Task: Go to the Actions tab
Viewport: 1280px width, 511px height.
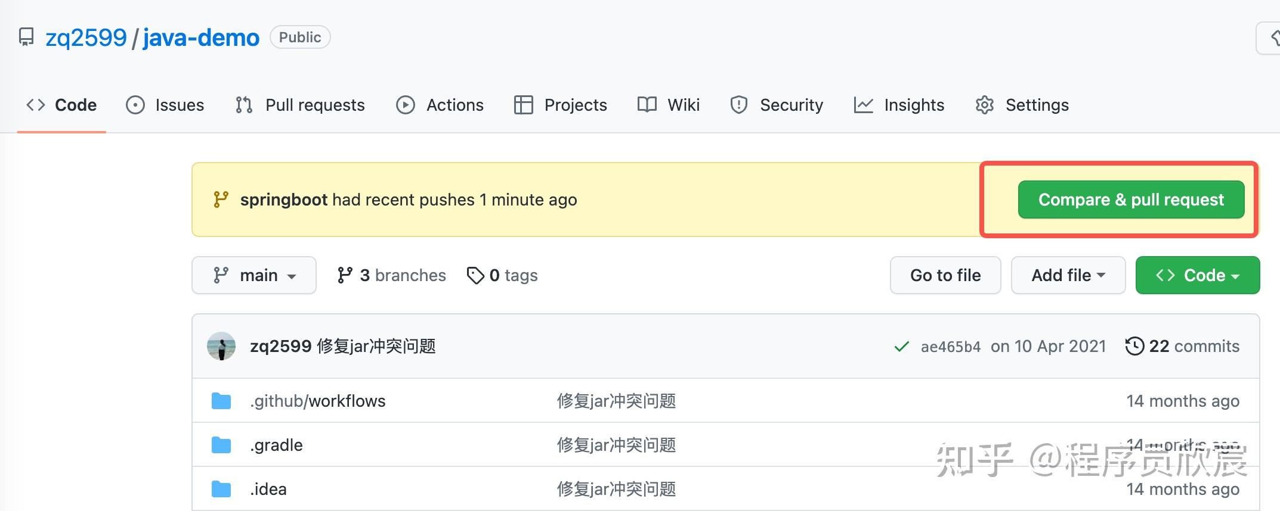Action: (x=440, y=105)
